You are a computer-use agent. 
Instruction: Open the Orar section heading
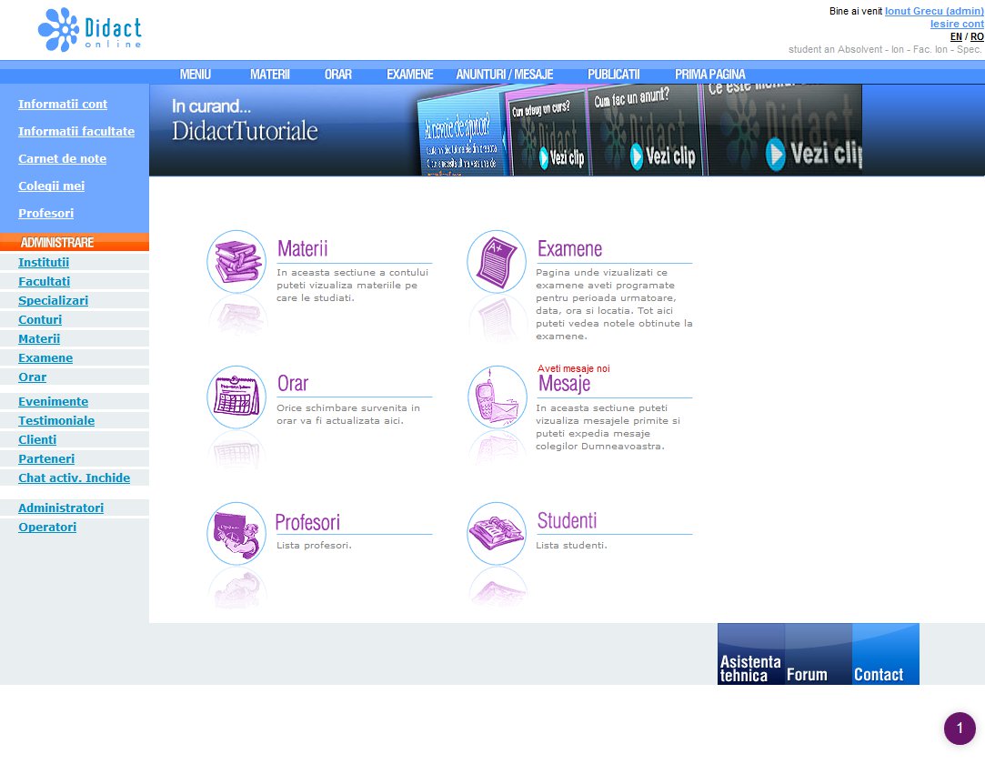click(x=293, y=383)
